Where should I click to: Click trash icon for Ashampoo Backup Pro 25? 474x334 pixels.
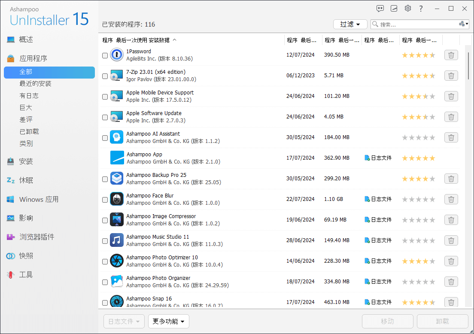click(451, 179)
